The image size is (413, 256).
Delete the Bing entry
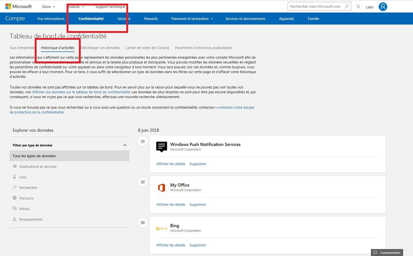tap(198, 245)
